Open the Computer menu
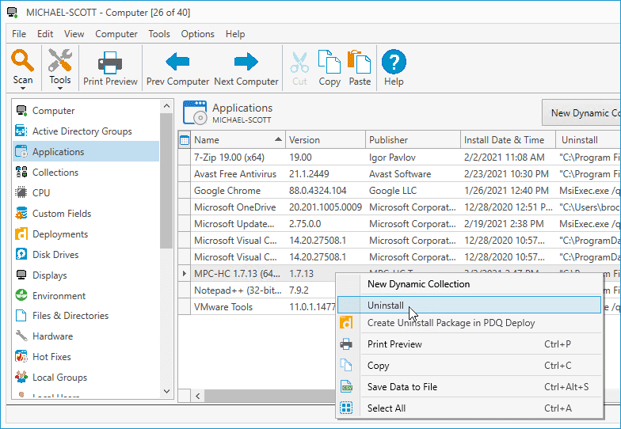 [116, 34]
